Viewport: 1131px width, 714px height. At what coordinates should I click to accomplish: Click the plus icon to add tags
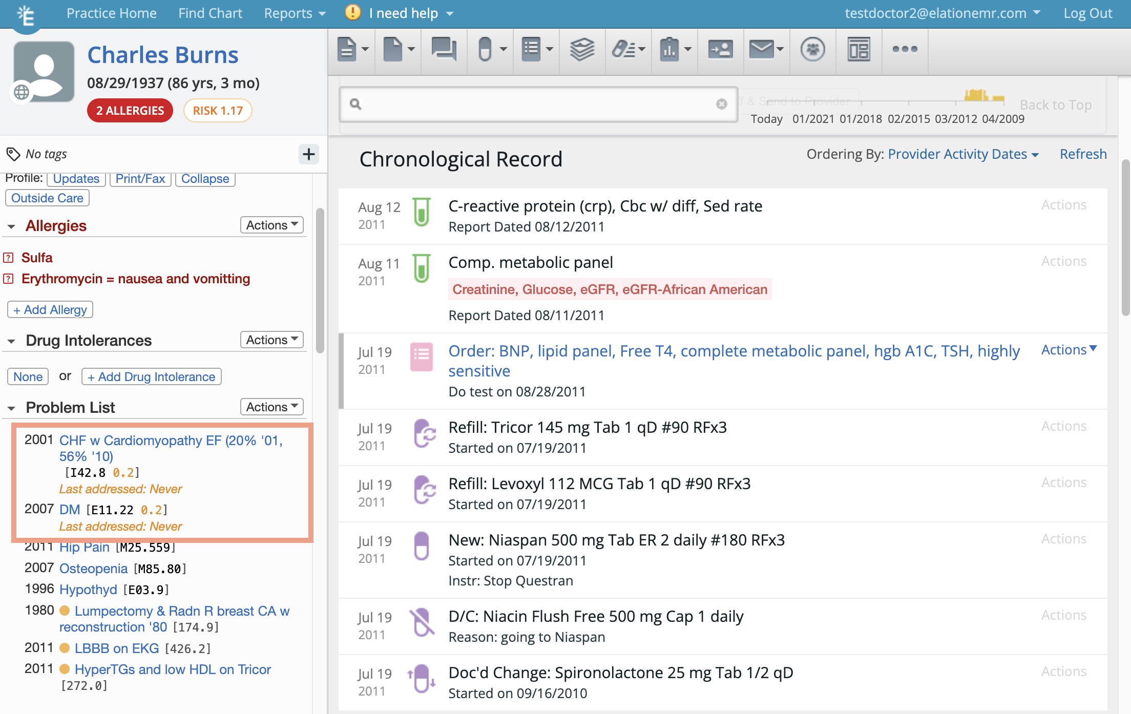pos(308,154)
